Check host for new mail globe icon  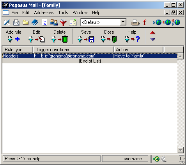[x=158, y=22]
